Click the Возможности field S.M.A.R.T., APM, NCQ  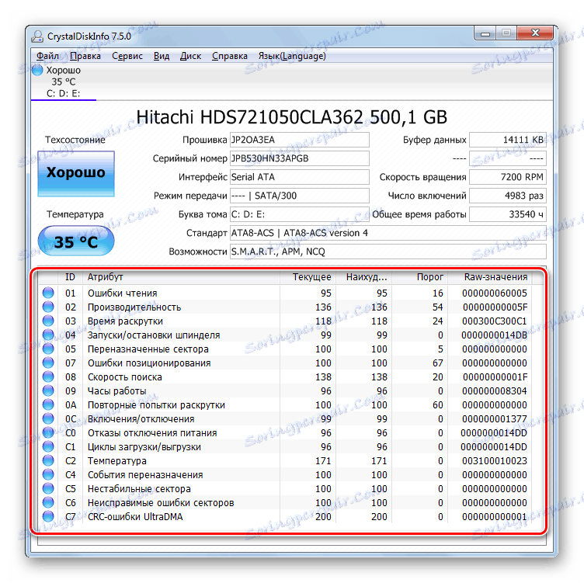tap(388, 252)
